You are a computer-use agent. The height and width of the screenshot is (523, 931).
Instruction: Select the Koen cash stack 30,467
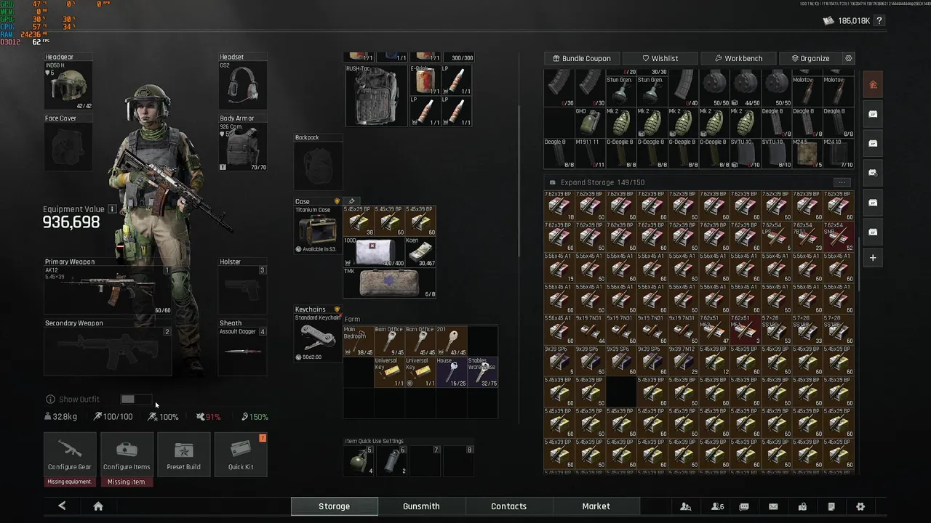pos(420,252)
